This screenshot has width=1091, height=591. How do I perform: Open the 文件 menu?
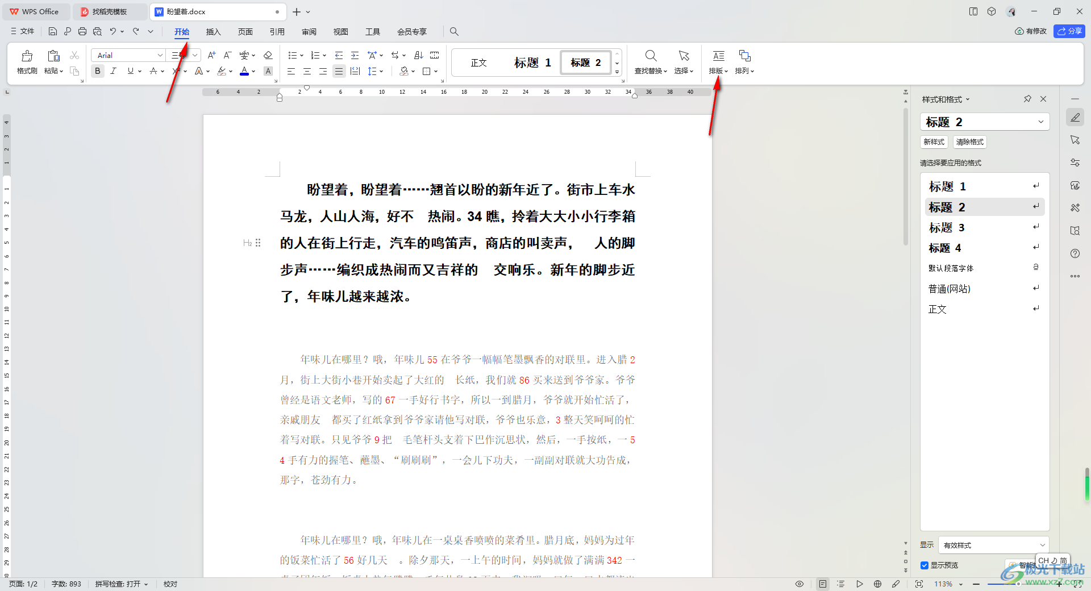pos(23,31)
